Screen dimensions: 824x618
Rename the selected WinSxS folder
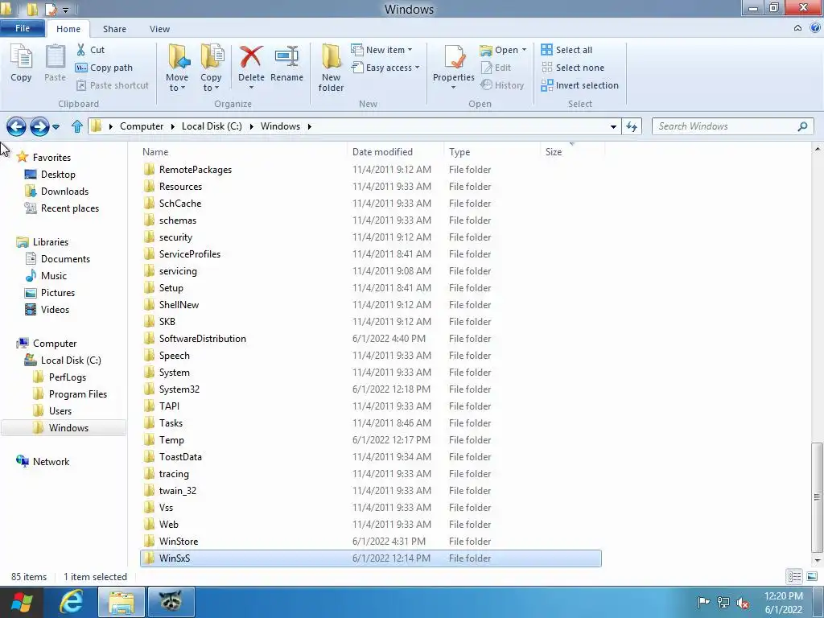point(287,64)
